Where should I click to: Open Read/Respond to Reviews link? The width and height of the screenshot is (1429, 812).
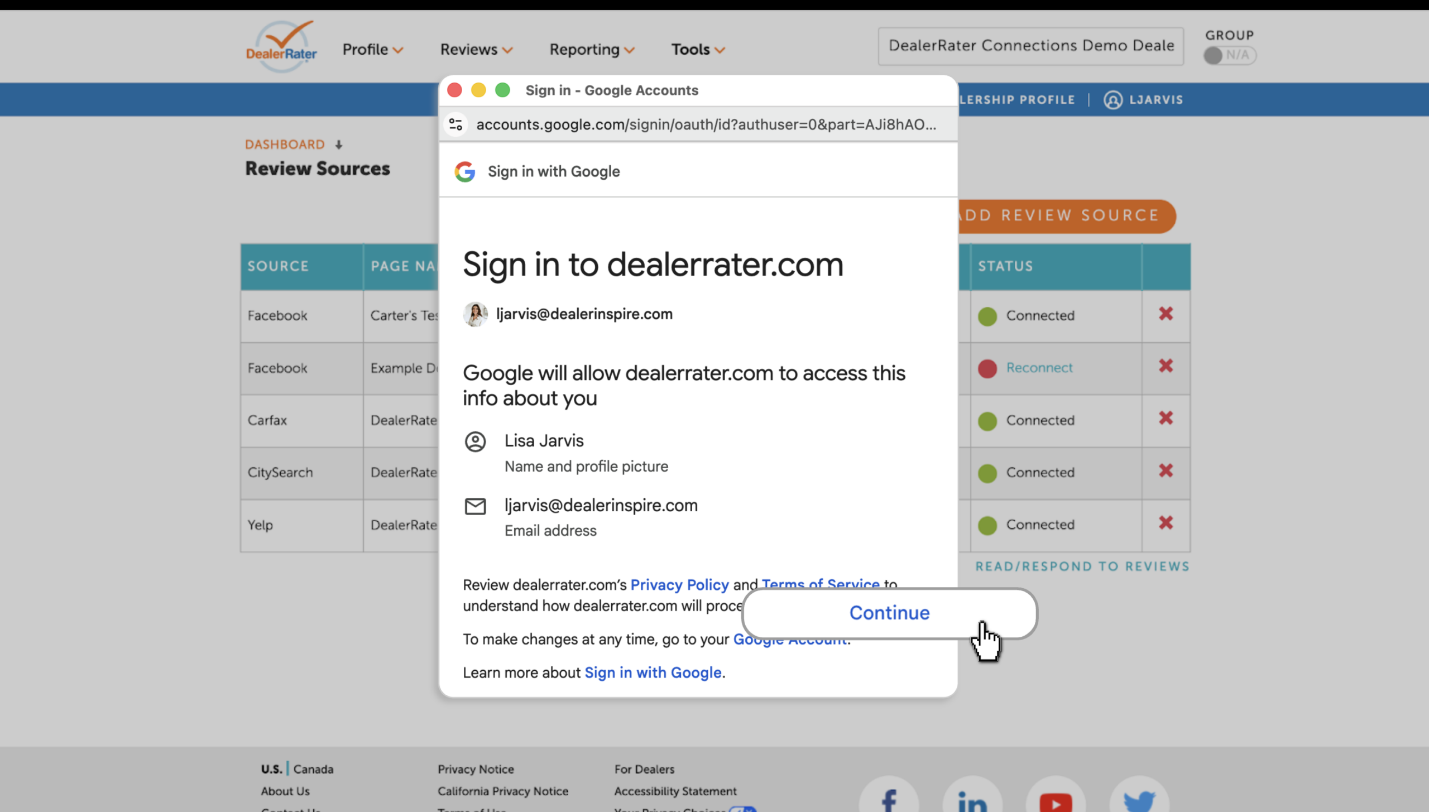pyautogui.click(x=1082, y=566)
